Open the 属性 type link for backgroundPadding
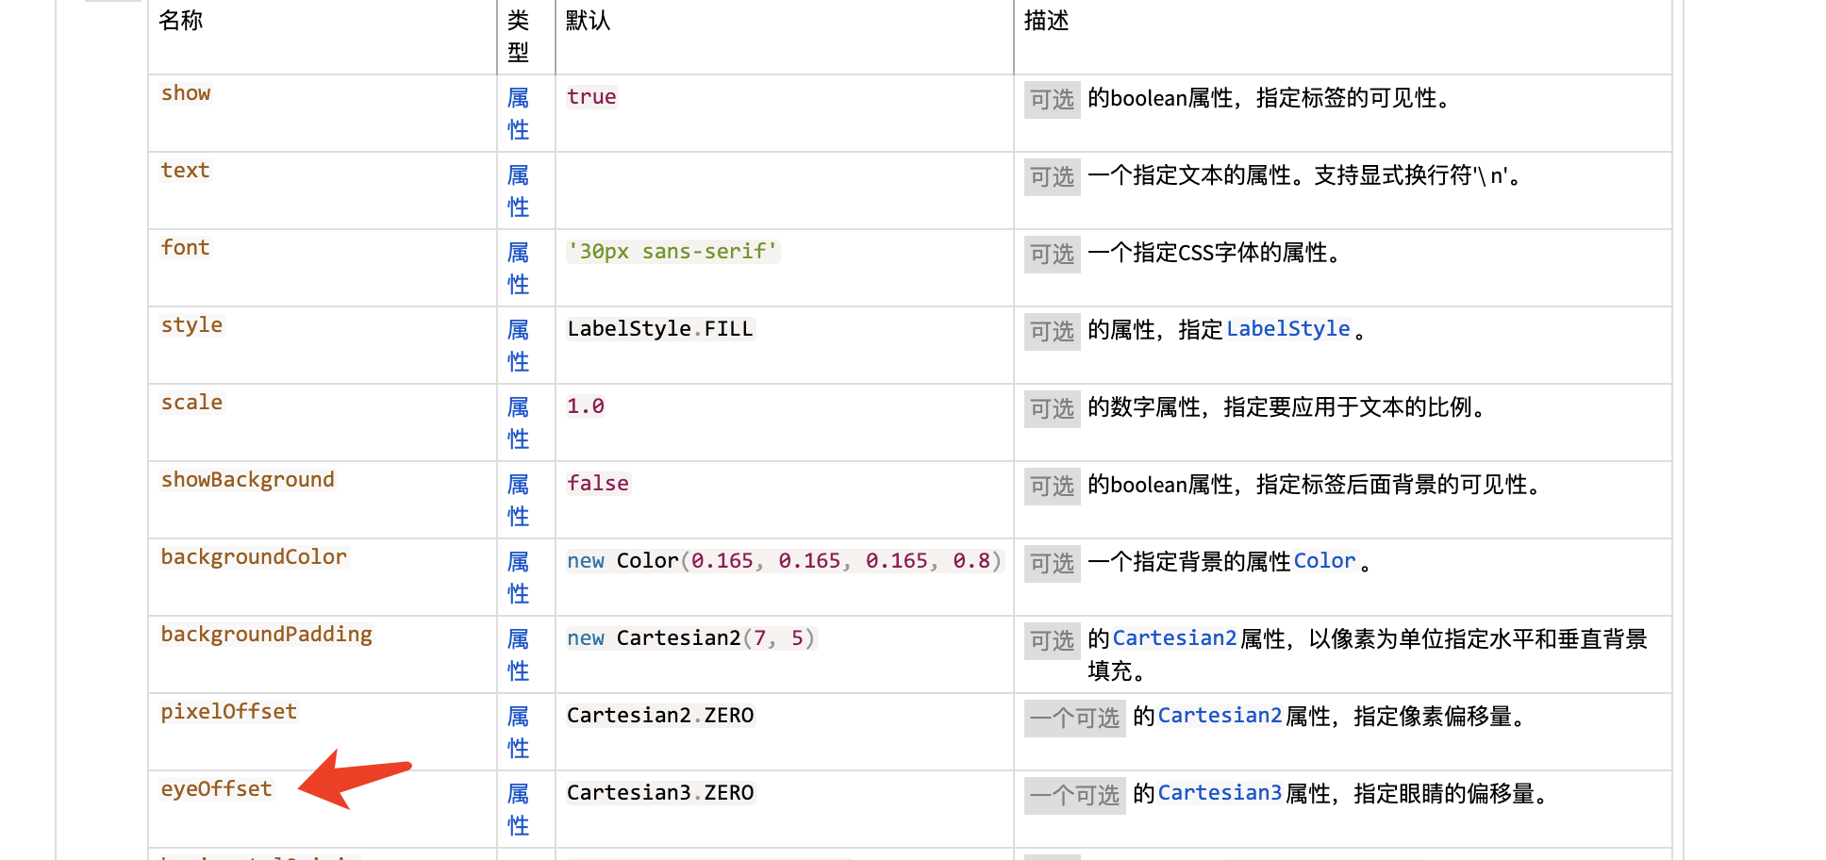This screenshot has width=1826, height=860. [518, 654]
